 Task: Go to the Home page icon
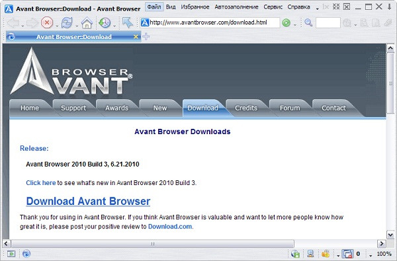point(87,22)
